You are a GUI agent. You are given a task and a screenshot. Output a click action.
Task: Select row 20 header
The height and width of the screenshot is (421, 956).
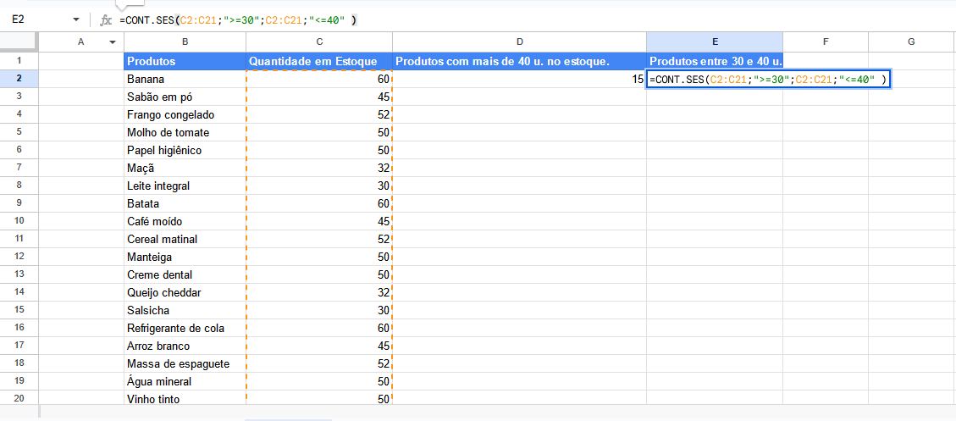[x=19, y=399]
